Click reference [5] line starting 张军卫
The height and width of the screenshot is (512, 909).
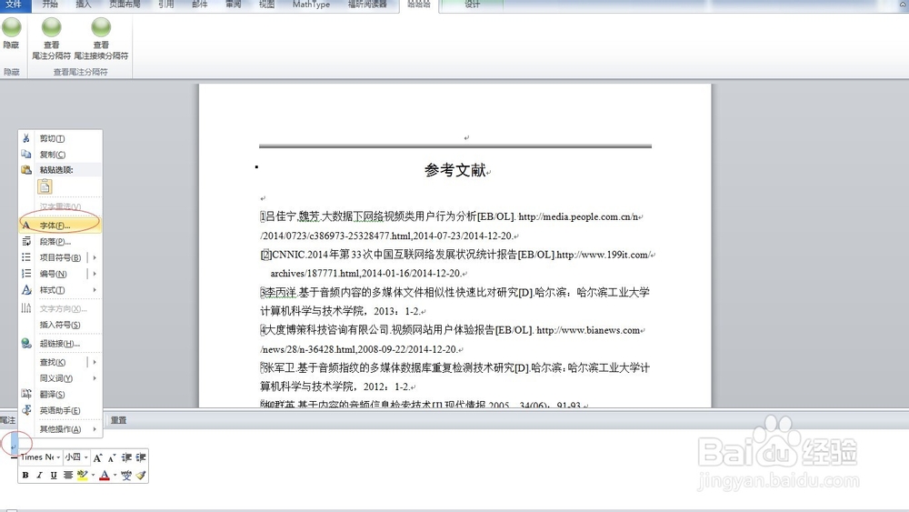pos(455,367)
